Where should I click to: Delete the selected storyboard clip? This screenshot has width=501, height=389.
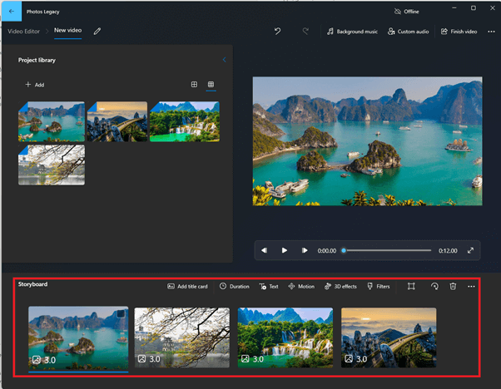click(453, 286)
